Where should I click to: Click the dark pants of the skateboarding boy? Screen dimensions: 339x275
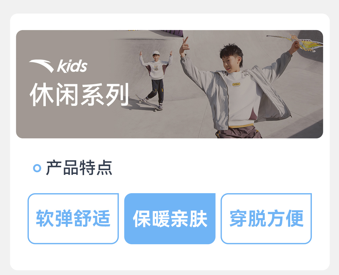click(x=156, y=91)
